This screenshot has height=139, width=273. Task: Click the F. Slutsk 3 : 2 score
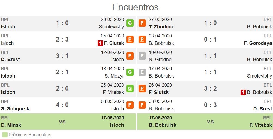(x=210, y=88)
